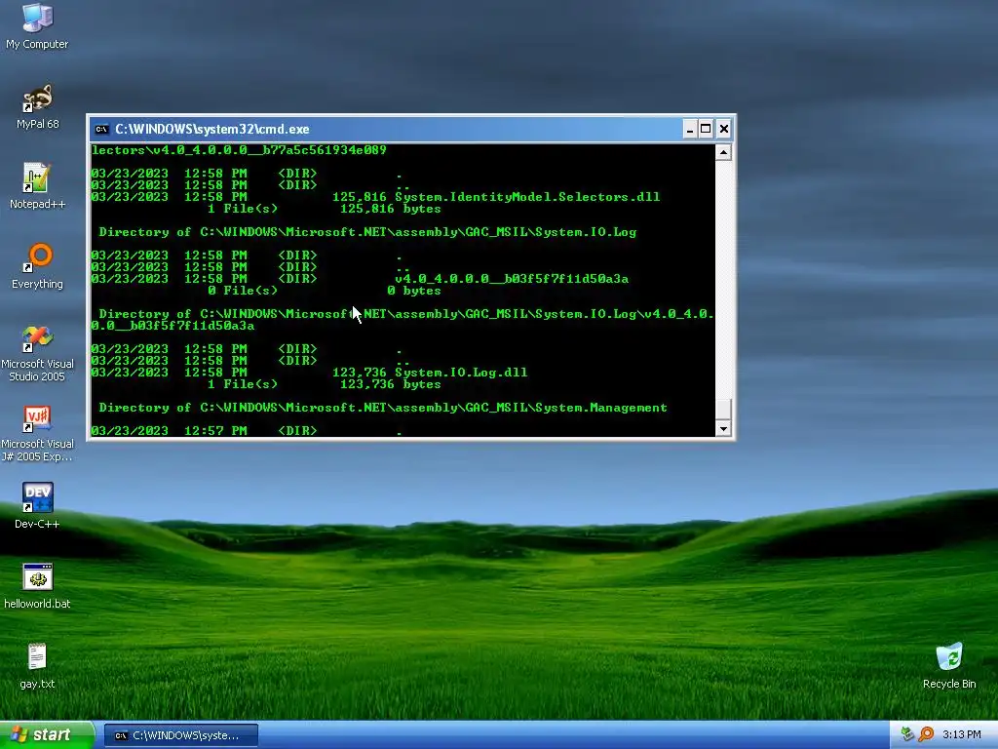The height and width of the screenshot is (749, 998).
Task: Click the orange magnifier tray icon
Action: tap(926, 734)
